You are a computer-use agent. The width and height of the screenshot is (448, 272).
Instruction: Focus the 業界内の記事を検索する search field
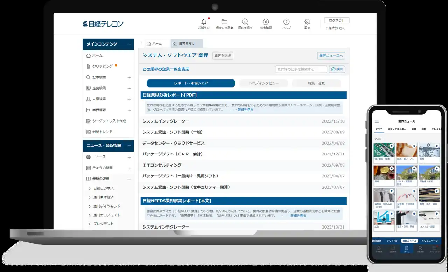coord(301,69)
